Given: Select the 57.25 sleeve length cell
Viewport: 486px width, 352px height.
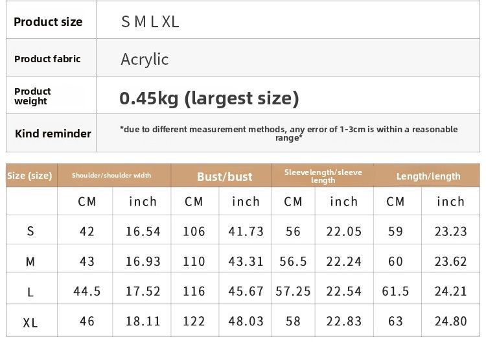Looking at the screenshot, I should [x=294, y=292].
